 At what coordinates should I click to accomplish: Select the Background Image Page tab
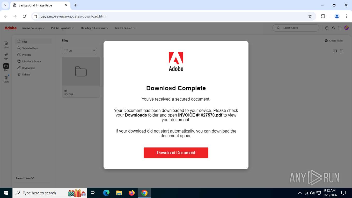(x=40, y=5)
